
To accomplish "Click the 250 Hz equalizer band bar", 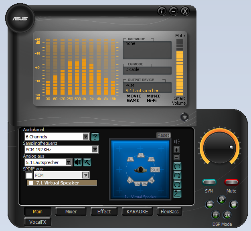I will click(70, 67).
